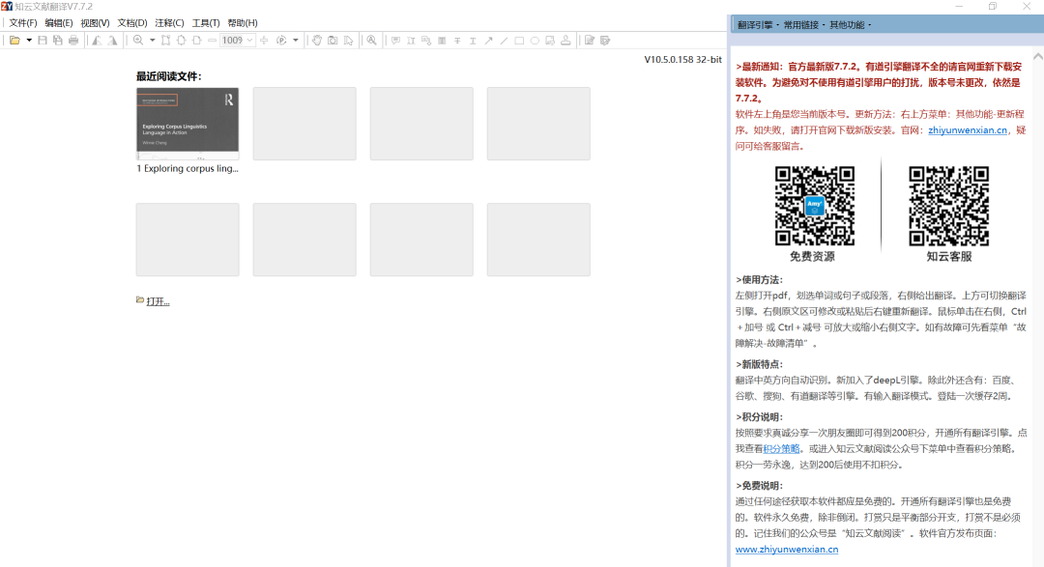The width and height of the screenshot is (1044, 567).
Task: Click the zoom in plus icon
Action: tap(264, 41)
